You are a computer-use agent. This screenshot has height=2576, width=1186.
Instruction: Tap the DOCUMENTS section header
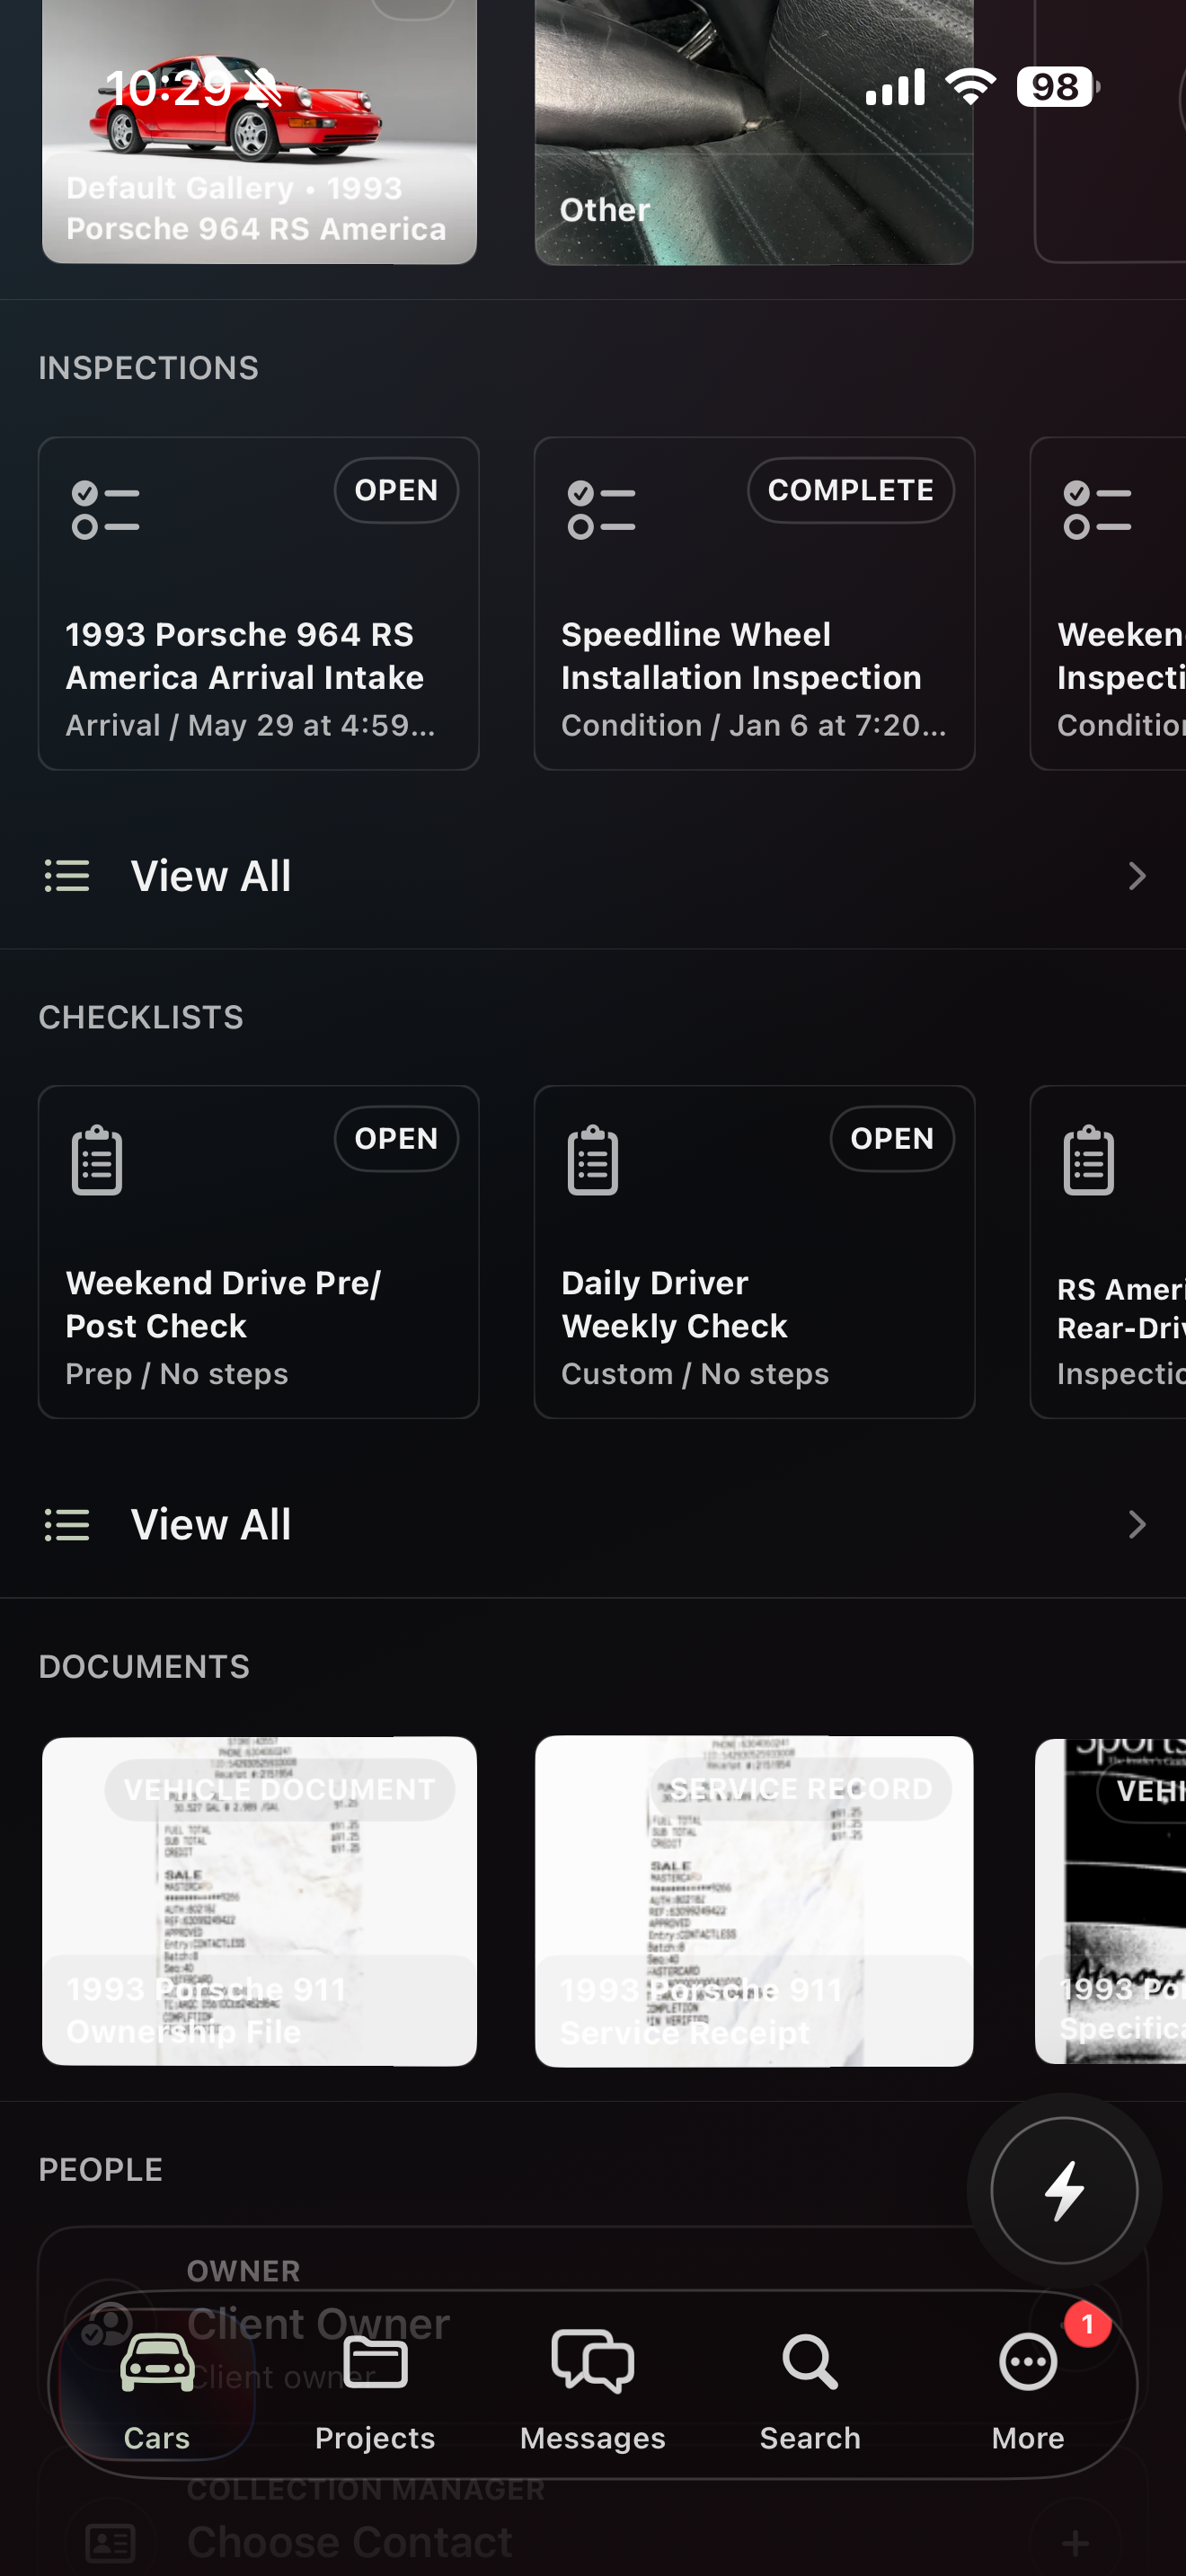[x=144, y=1666]
